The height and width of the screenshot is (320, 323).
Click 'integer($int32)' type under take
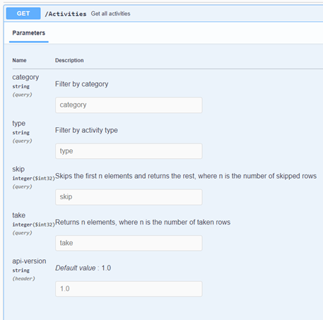[x=33, y=225]
